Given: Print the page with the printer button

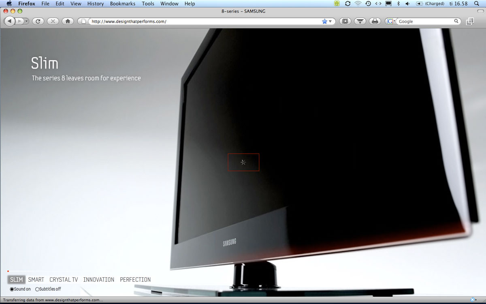Looking at the screenshot, I should (x=375, y=21).
